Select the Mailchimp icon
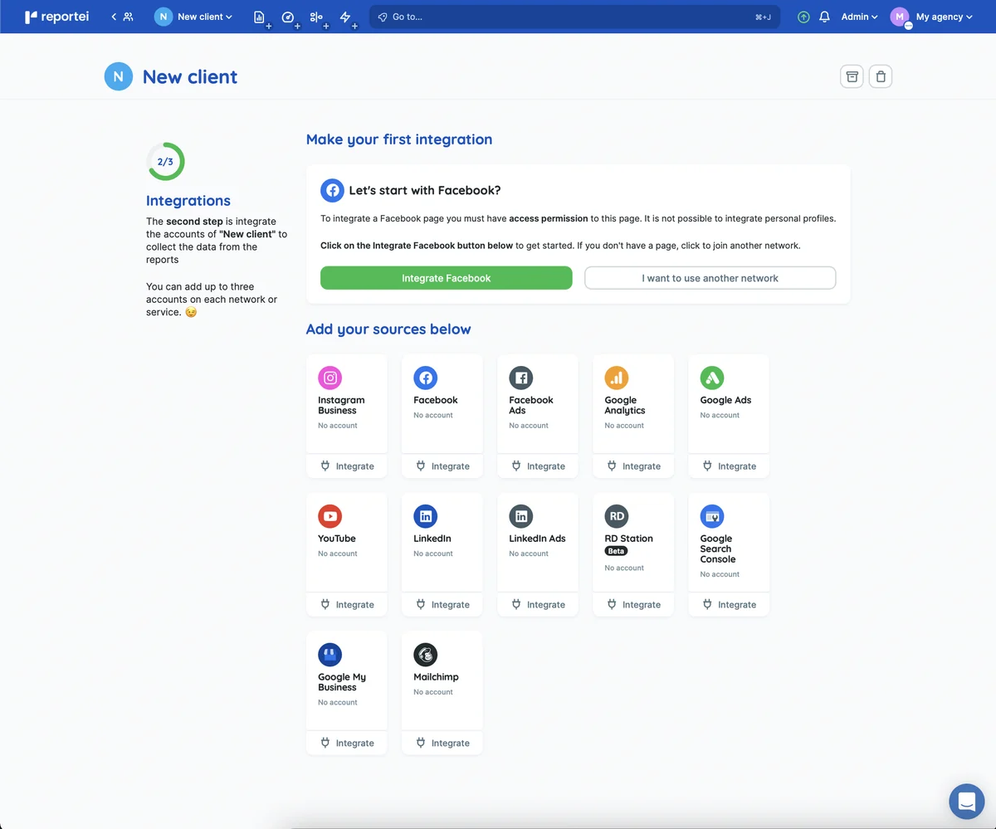 coord(426,656)
